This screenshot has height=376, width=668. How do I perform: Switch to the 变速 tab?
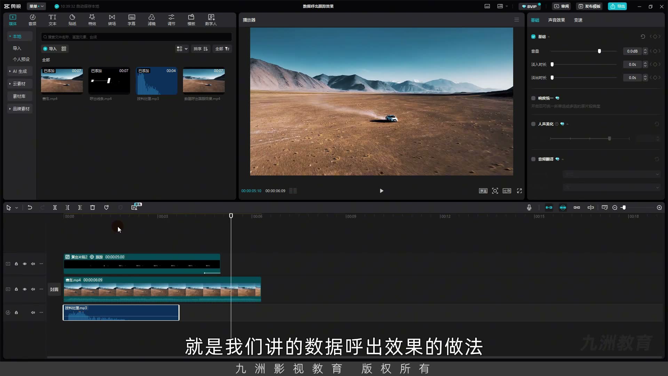[578, 20]
